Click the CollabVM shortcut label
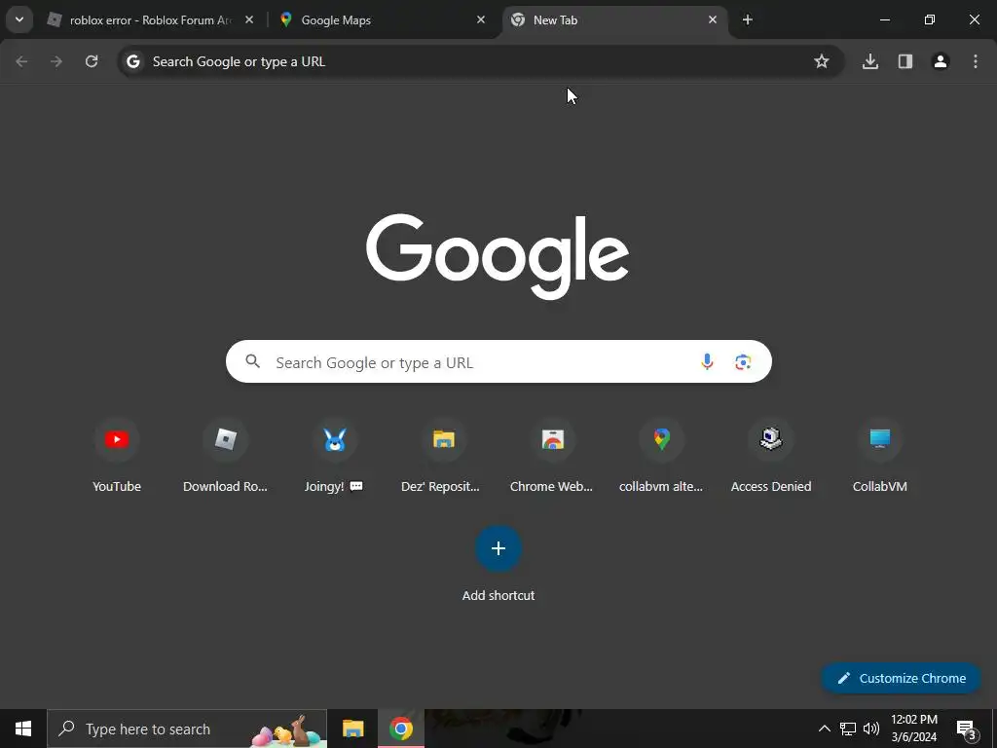Screen dimensions: 997x748 (x=879, y=487)
